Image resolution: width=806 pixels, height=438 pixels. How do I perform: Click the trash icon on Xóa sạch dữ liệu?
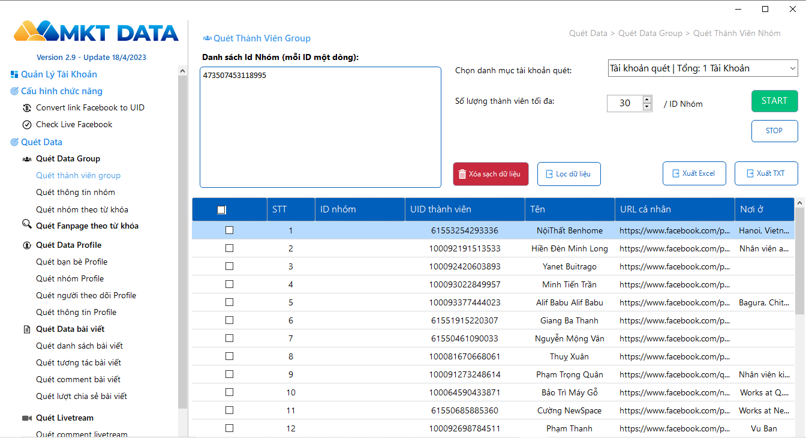(462, 174)
